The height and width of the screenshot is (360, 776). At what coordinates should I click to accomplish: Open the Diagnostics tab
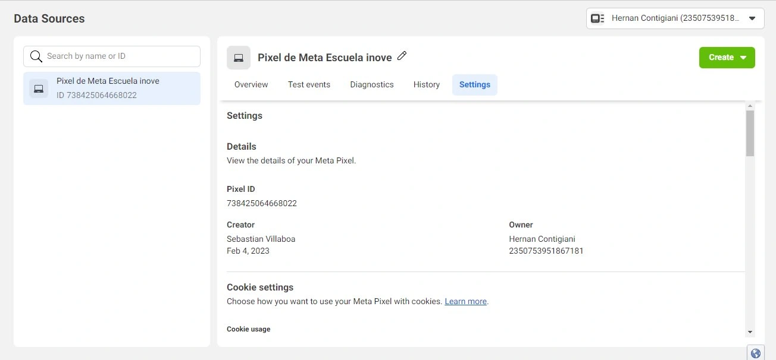click(372, 84)
